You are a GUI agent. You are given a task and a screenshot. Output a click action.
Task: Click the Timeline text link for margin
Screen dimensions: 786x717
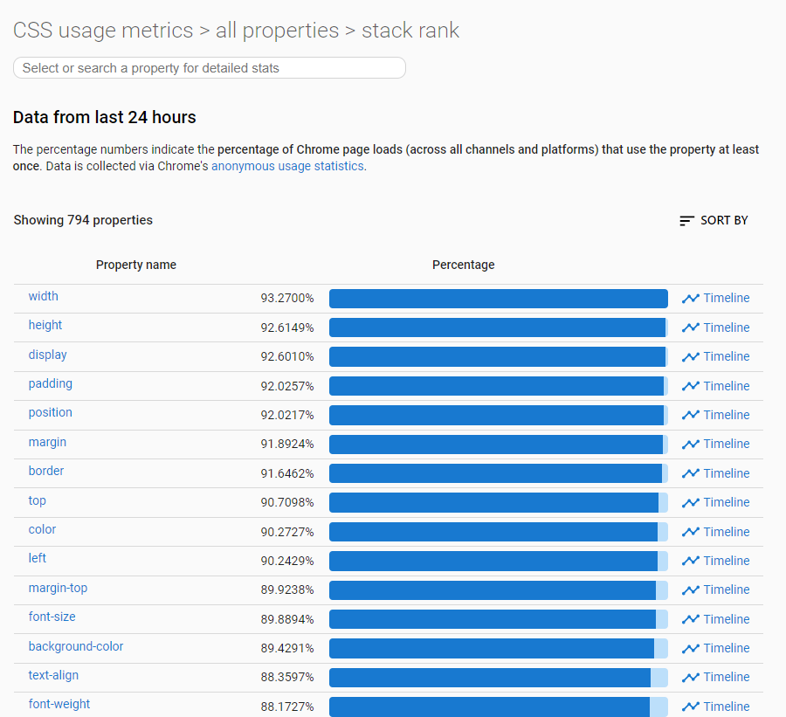[x=727, y=444]
